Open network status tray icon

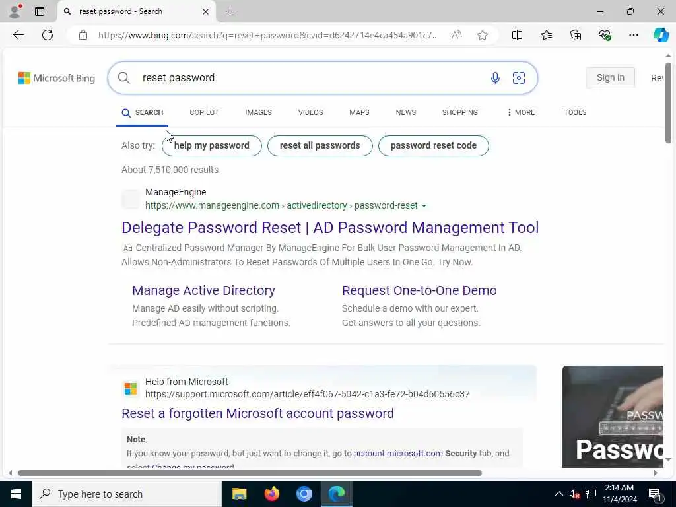click(x=591, y=494)
